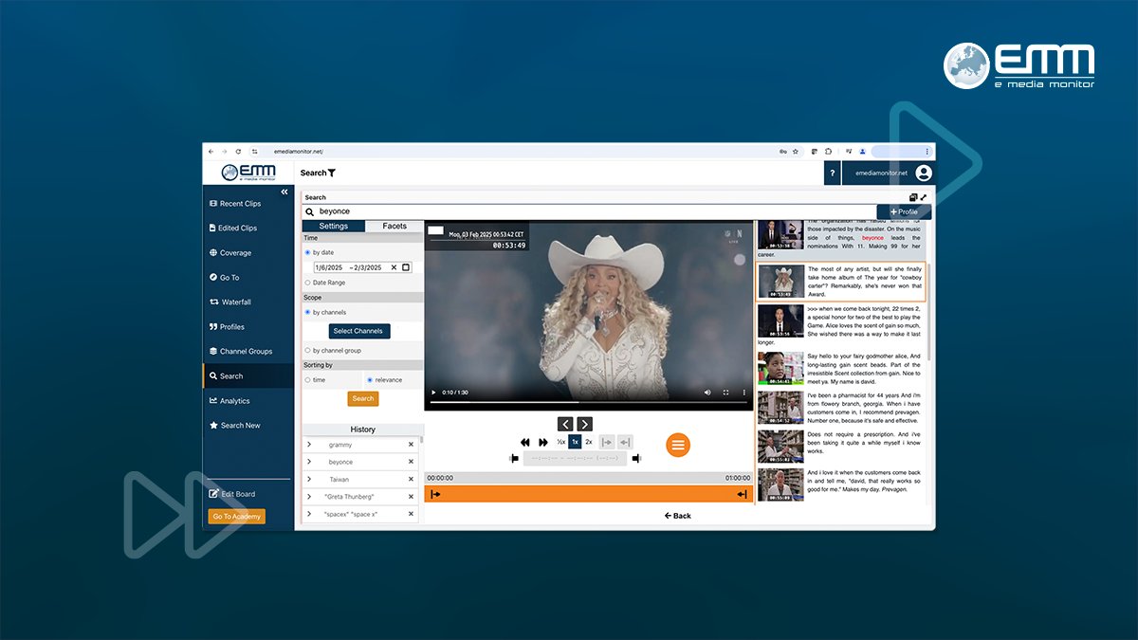Click the timeline end jump icon
The width and height of the screenshot is (1138, 640).
pyautogui.click(x=742, y=494)
